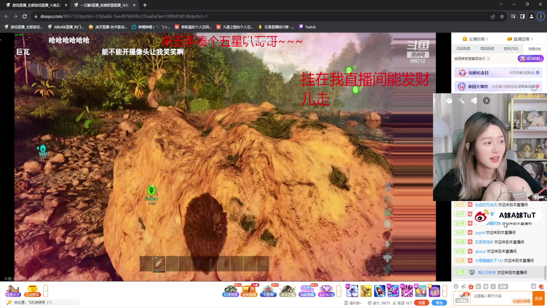Image resolution: width=547 pixels, height=308 pixels.
Task: Open 主播投稿 streamer uploads
Action: pyautogui.click(x=475, y=39)
